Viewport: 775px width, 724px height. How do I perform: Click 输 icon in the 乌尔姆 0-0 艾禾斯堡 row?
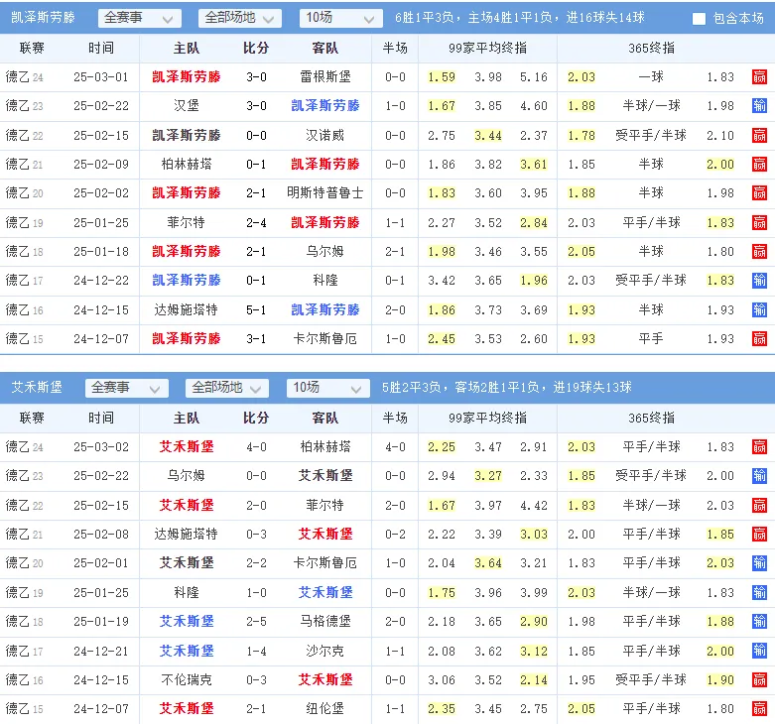coord(759,476)
